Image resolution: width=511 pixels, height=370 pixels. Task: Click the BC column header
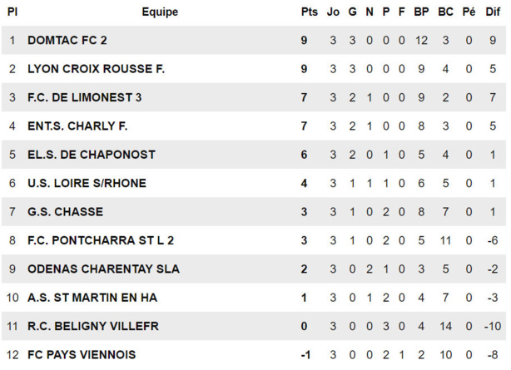click(445, 12)
